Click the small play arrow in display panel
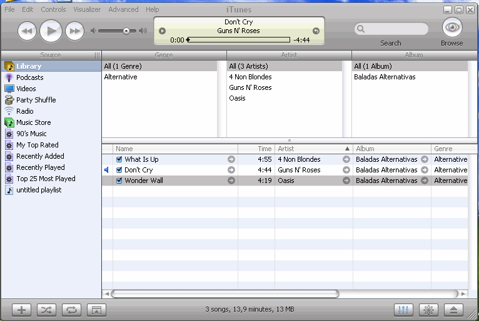479x321 pixels. 162,31
